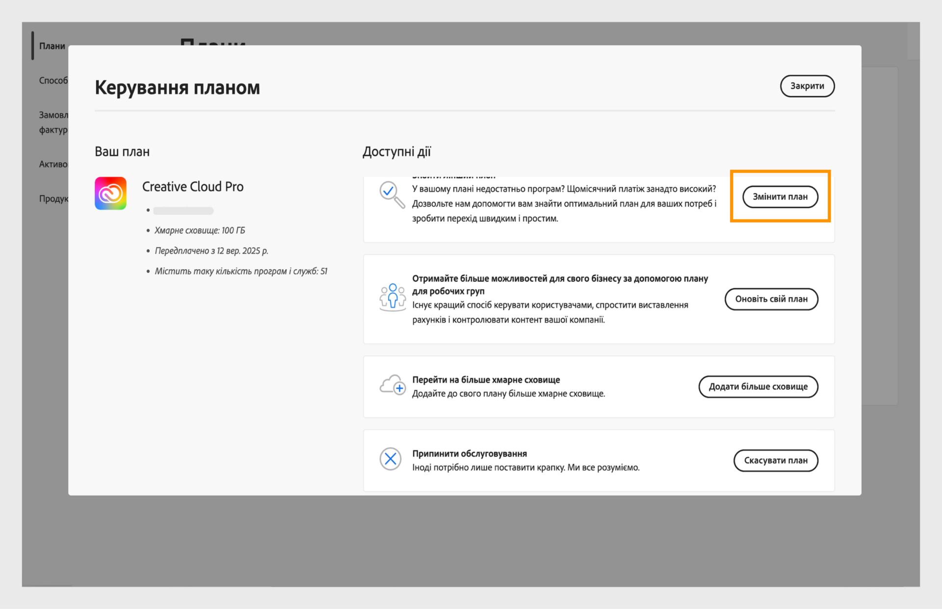Select the sidebar item starting with Способ
Image resolution: width=942 pixels, height=609 pixels.
pyautogui.click(x=53, y=81)
